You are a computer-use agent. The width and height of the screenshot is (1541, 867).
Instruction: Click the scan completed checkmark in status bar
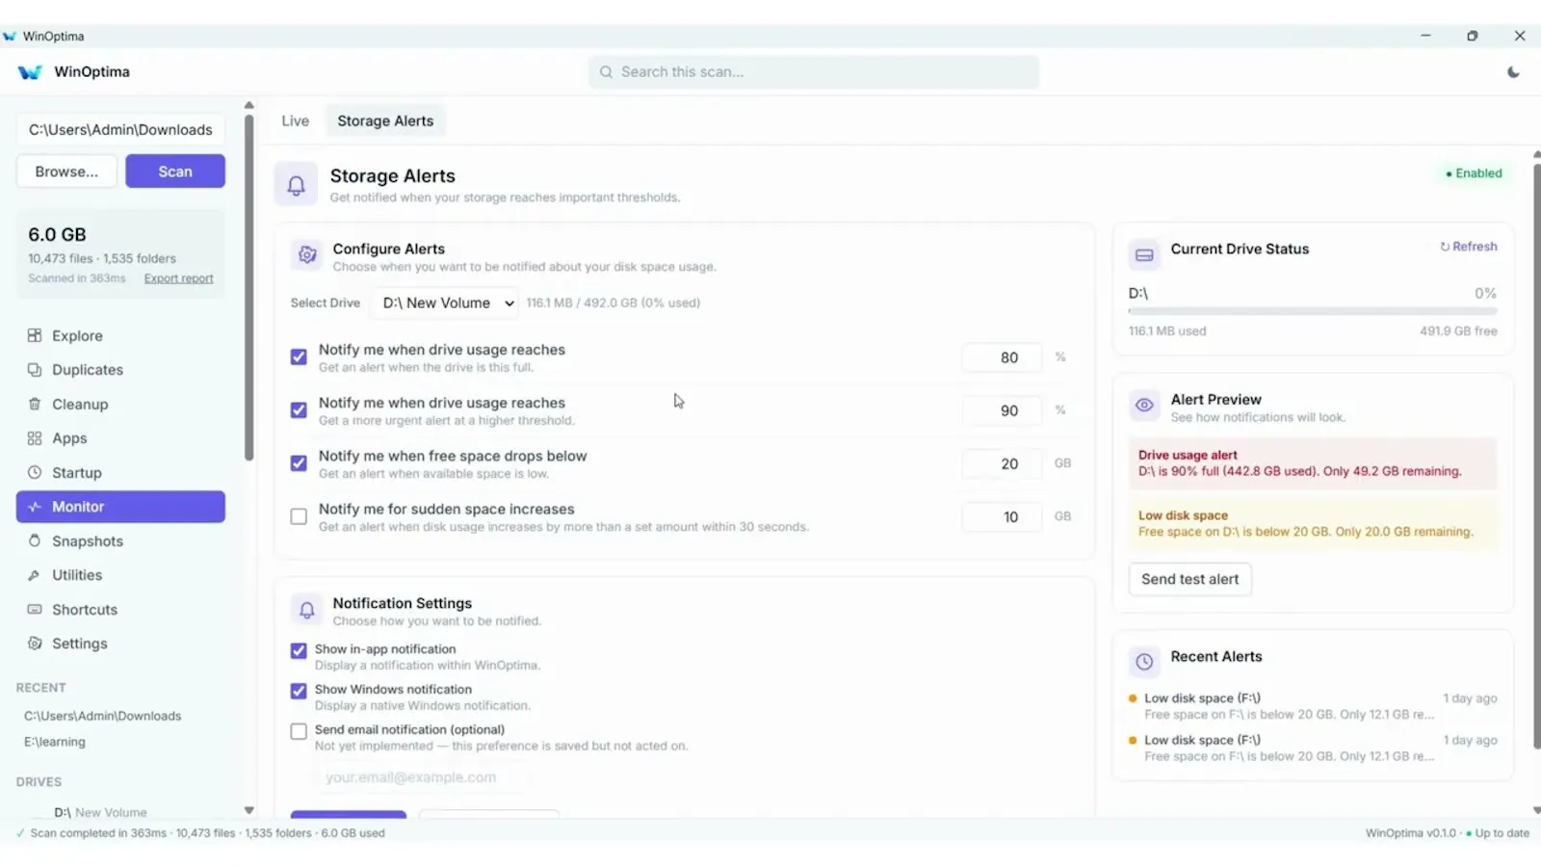(20, 833)
